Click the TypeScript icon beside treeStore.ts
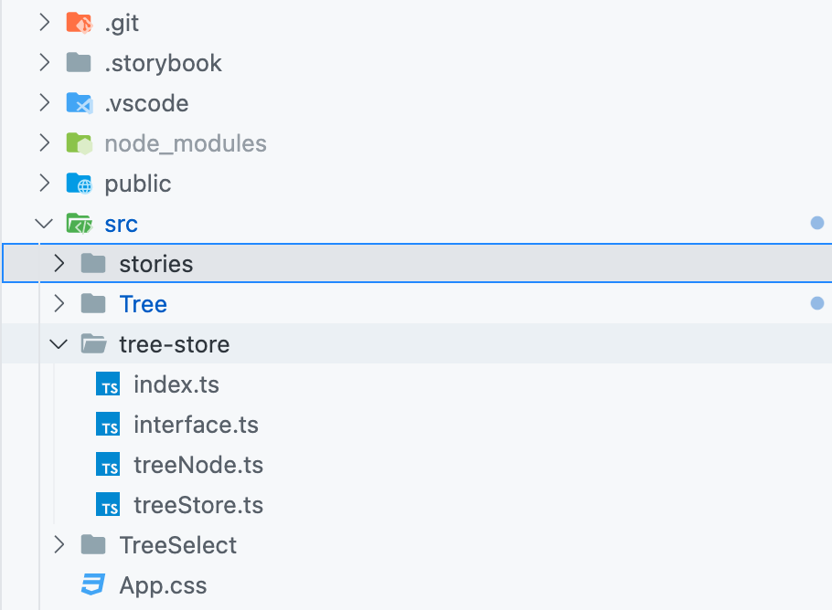The image size is (832, 610). pos(108,506)
